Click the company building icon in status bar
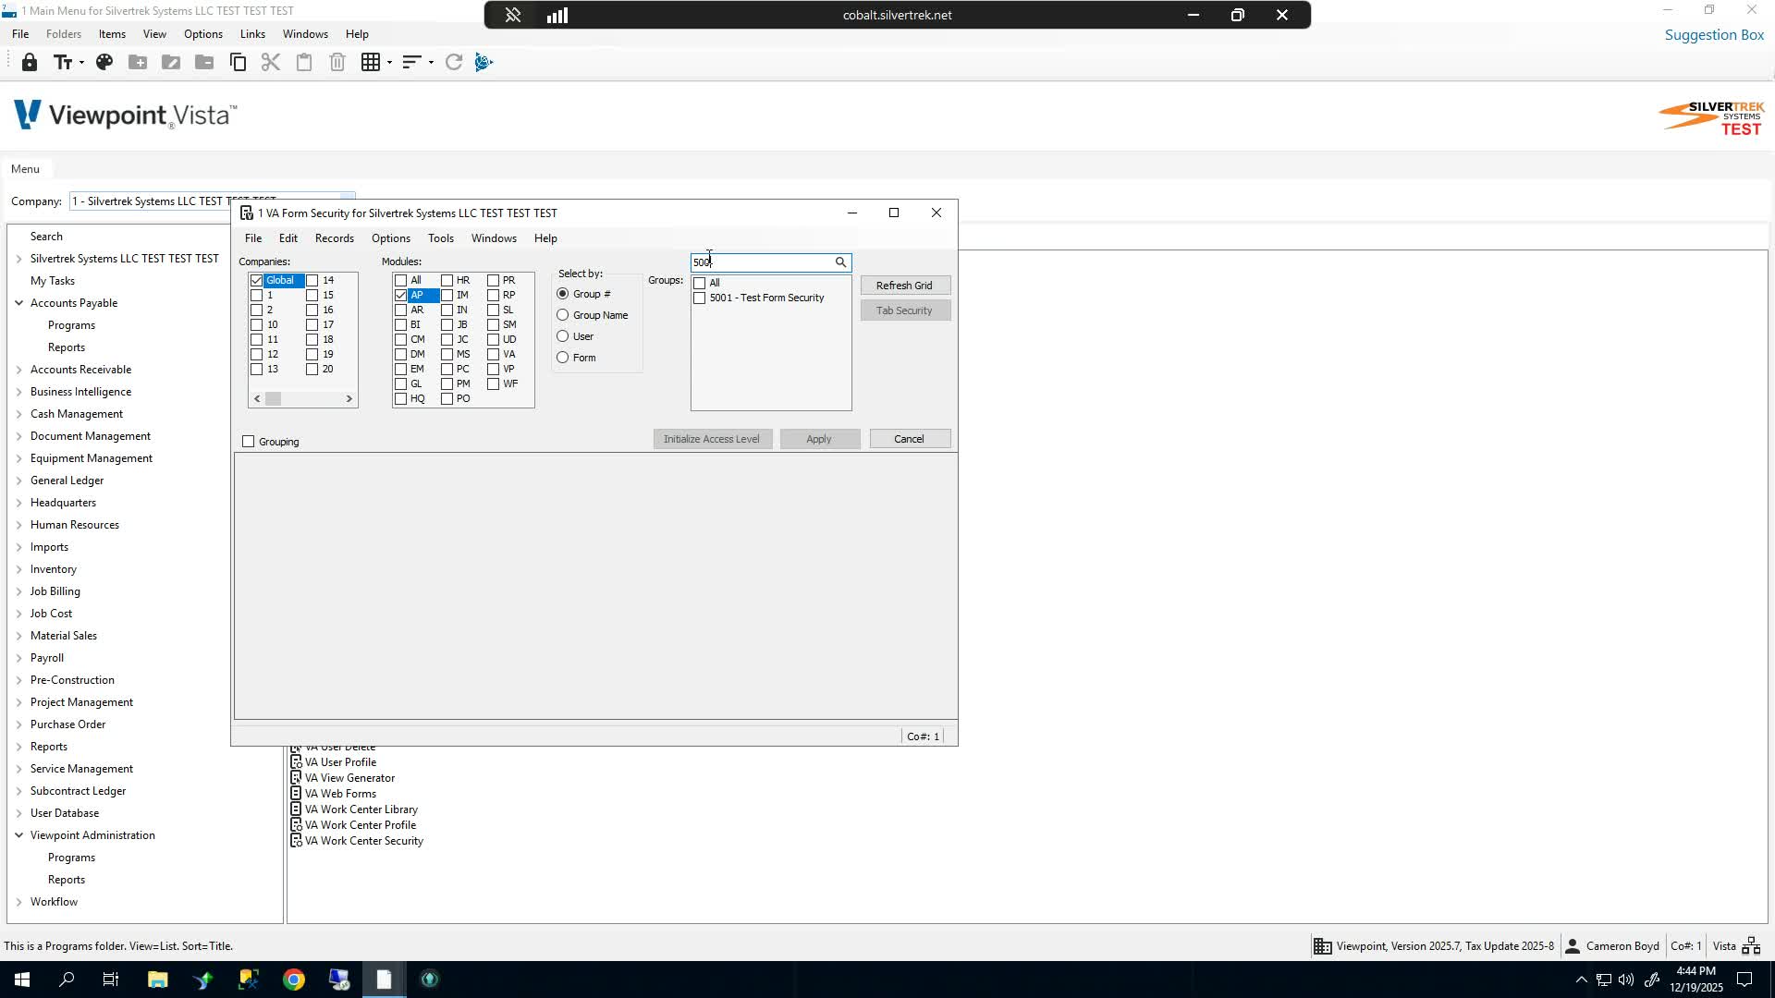The width and height of the screenshot is (1775, 998). coord(1323,945)
